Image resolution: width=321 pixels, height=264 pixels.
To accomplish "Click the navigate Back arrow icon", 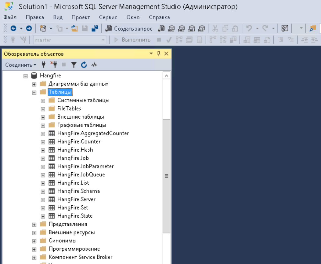I will tap(13, 28).
